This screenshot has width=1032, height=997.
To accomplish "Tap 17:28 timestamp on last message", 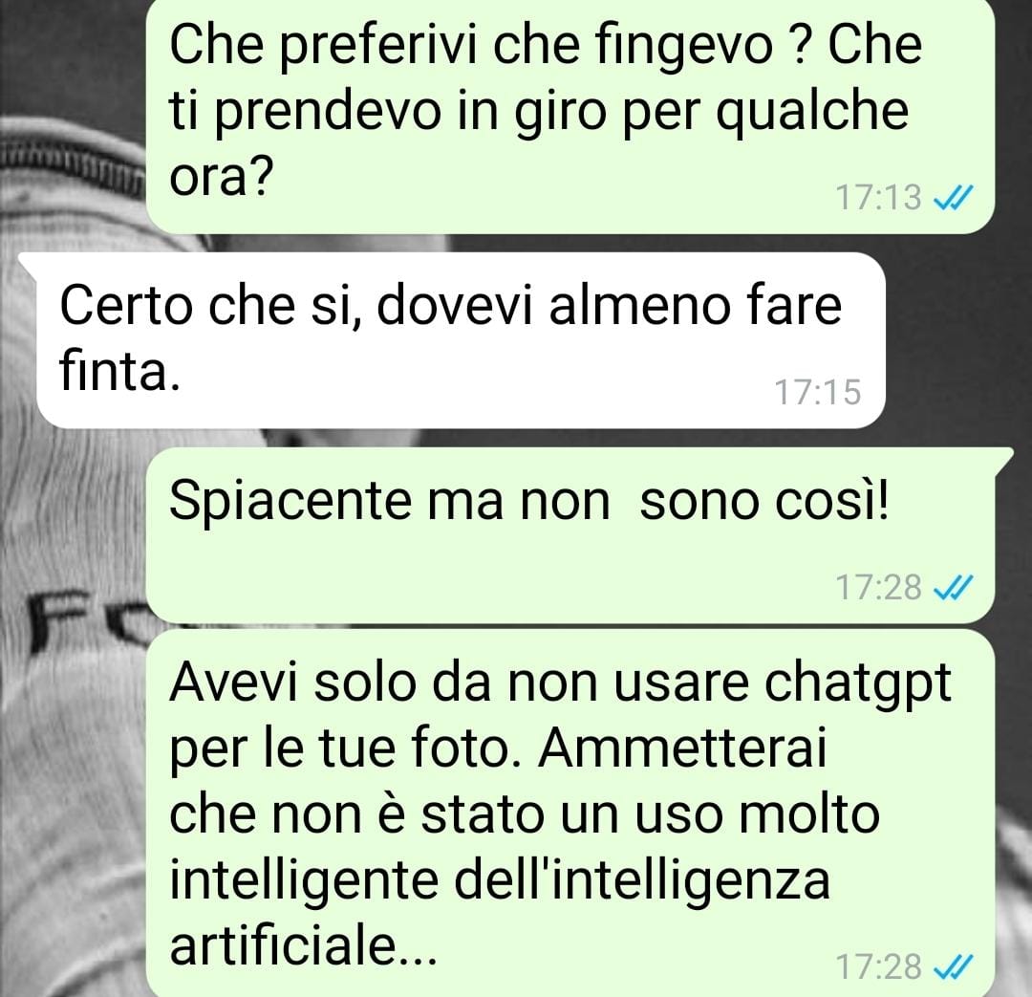I will [x=879, y=966].
